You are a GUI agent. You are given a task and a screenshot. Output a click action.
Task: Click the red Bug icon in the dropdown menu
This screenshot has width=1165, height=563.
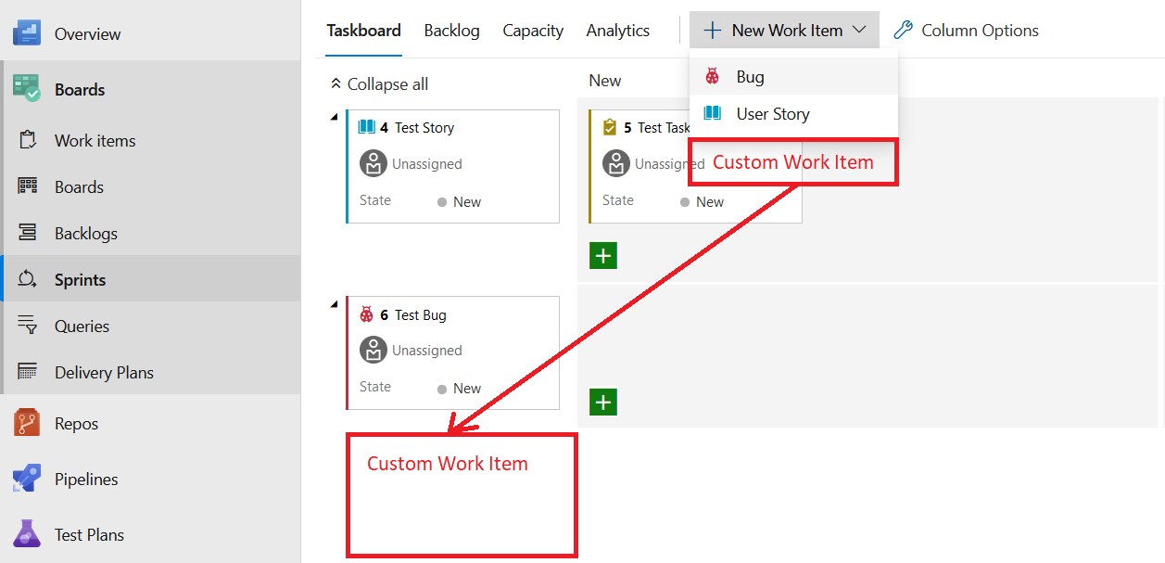click(713, 76)
